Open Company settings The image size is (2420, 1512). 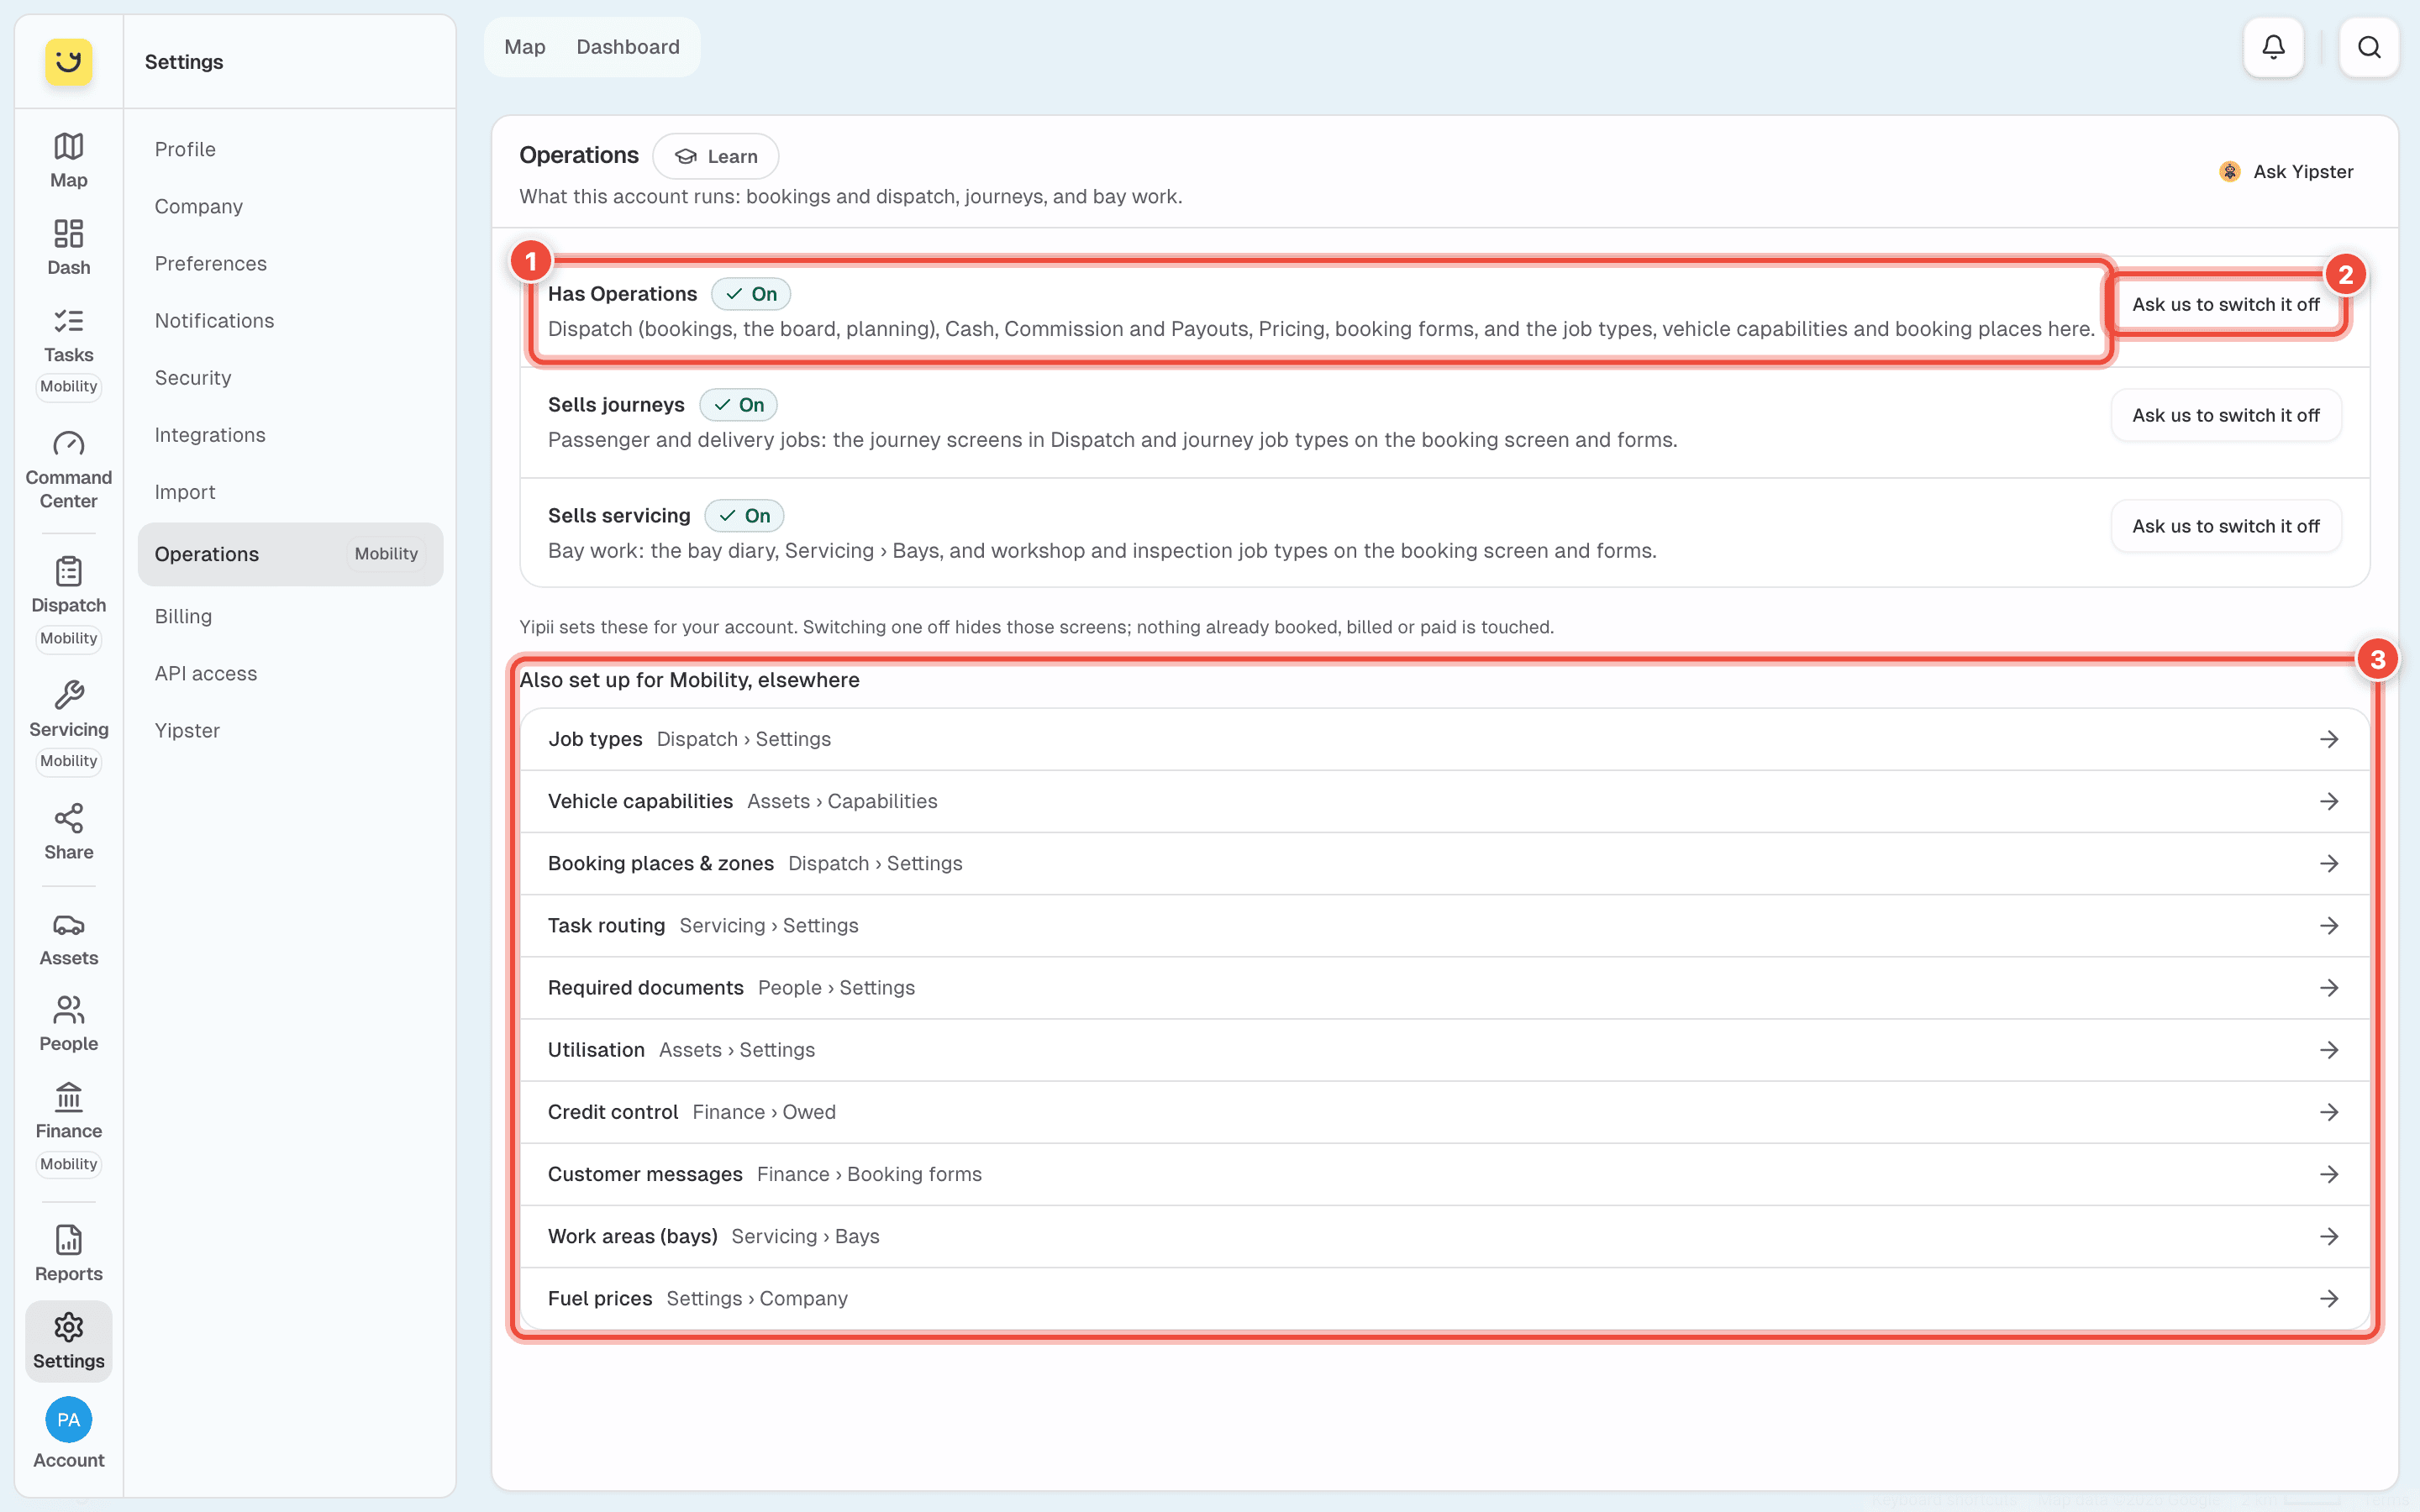(290, 206)
